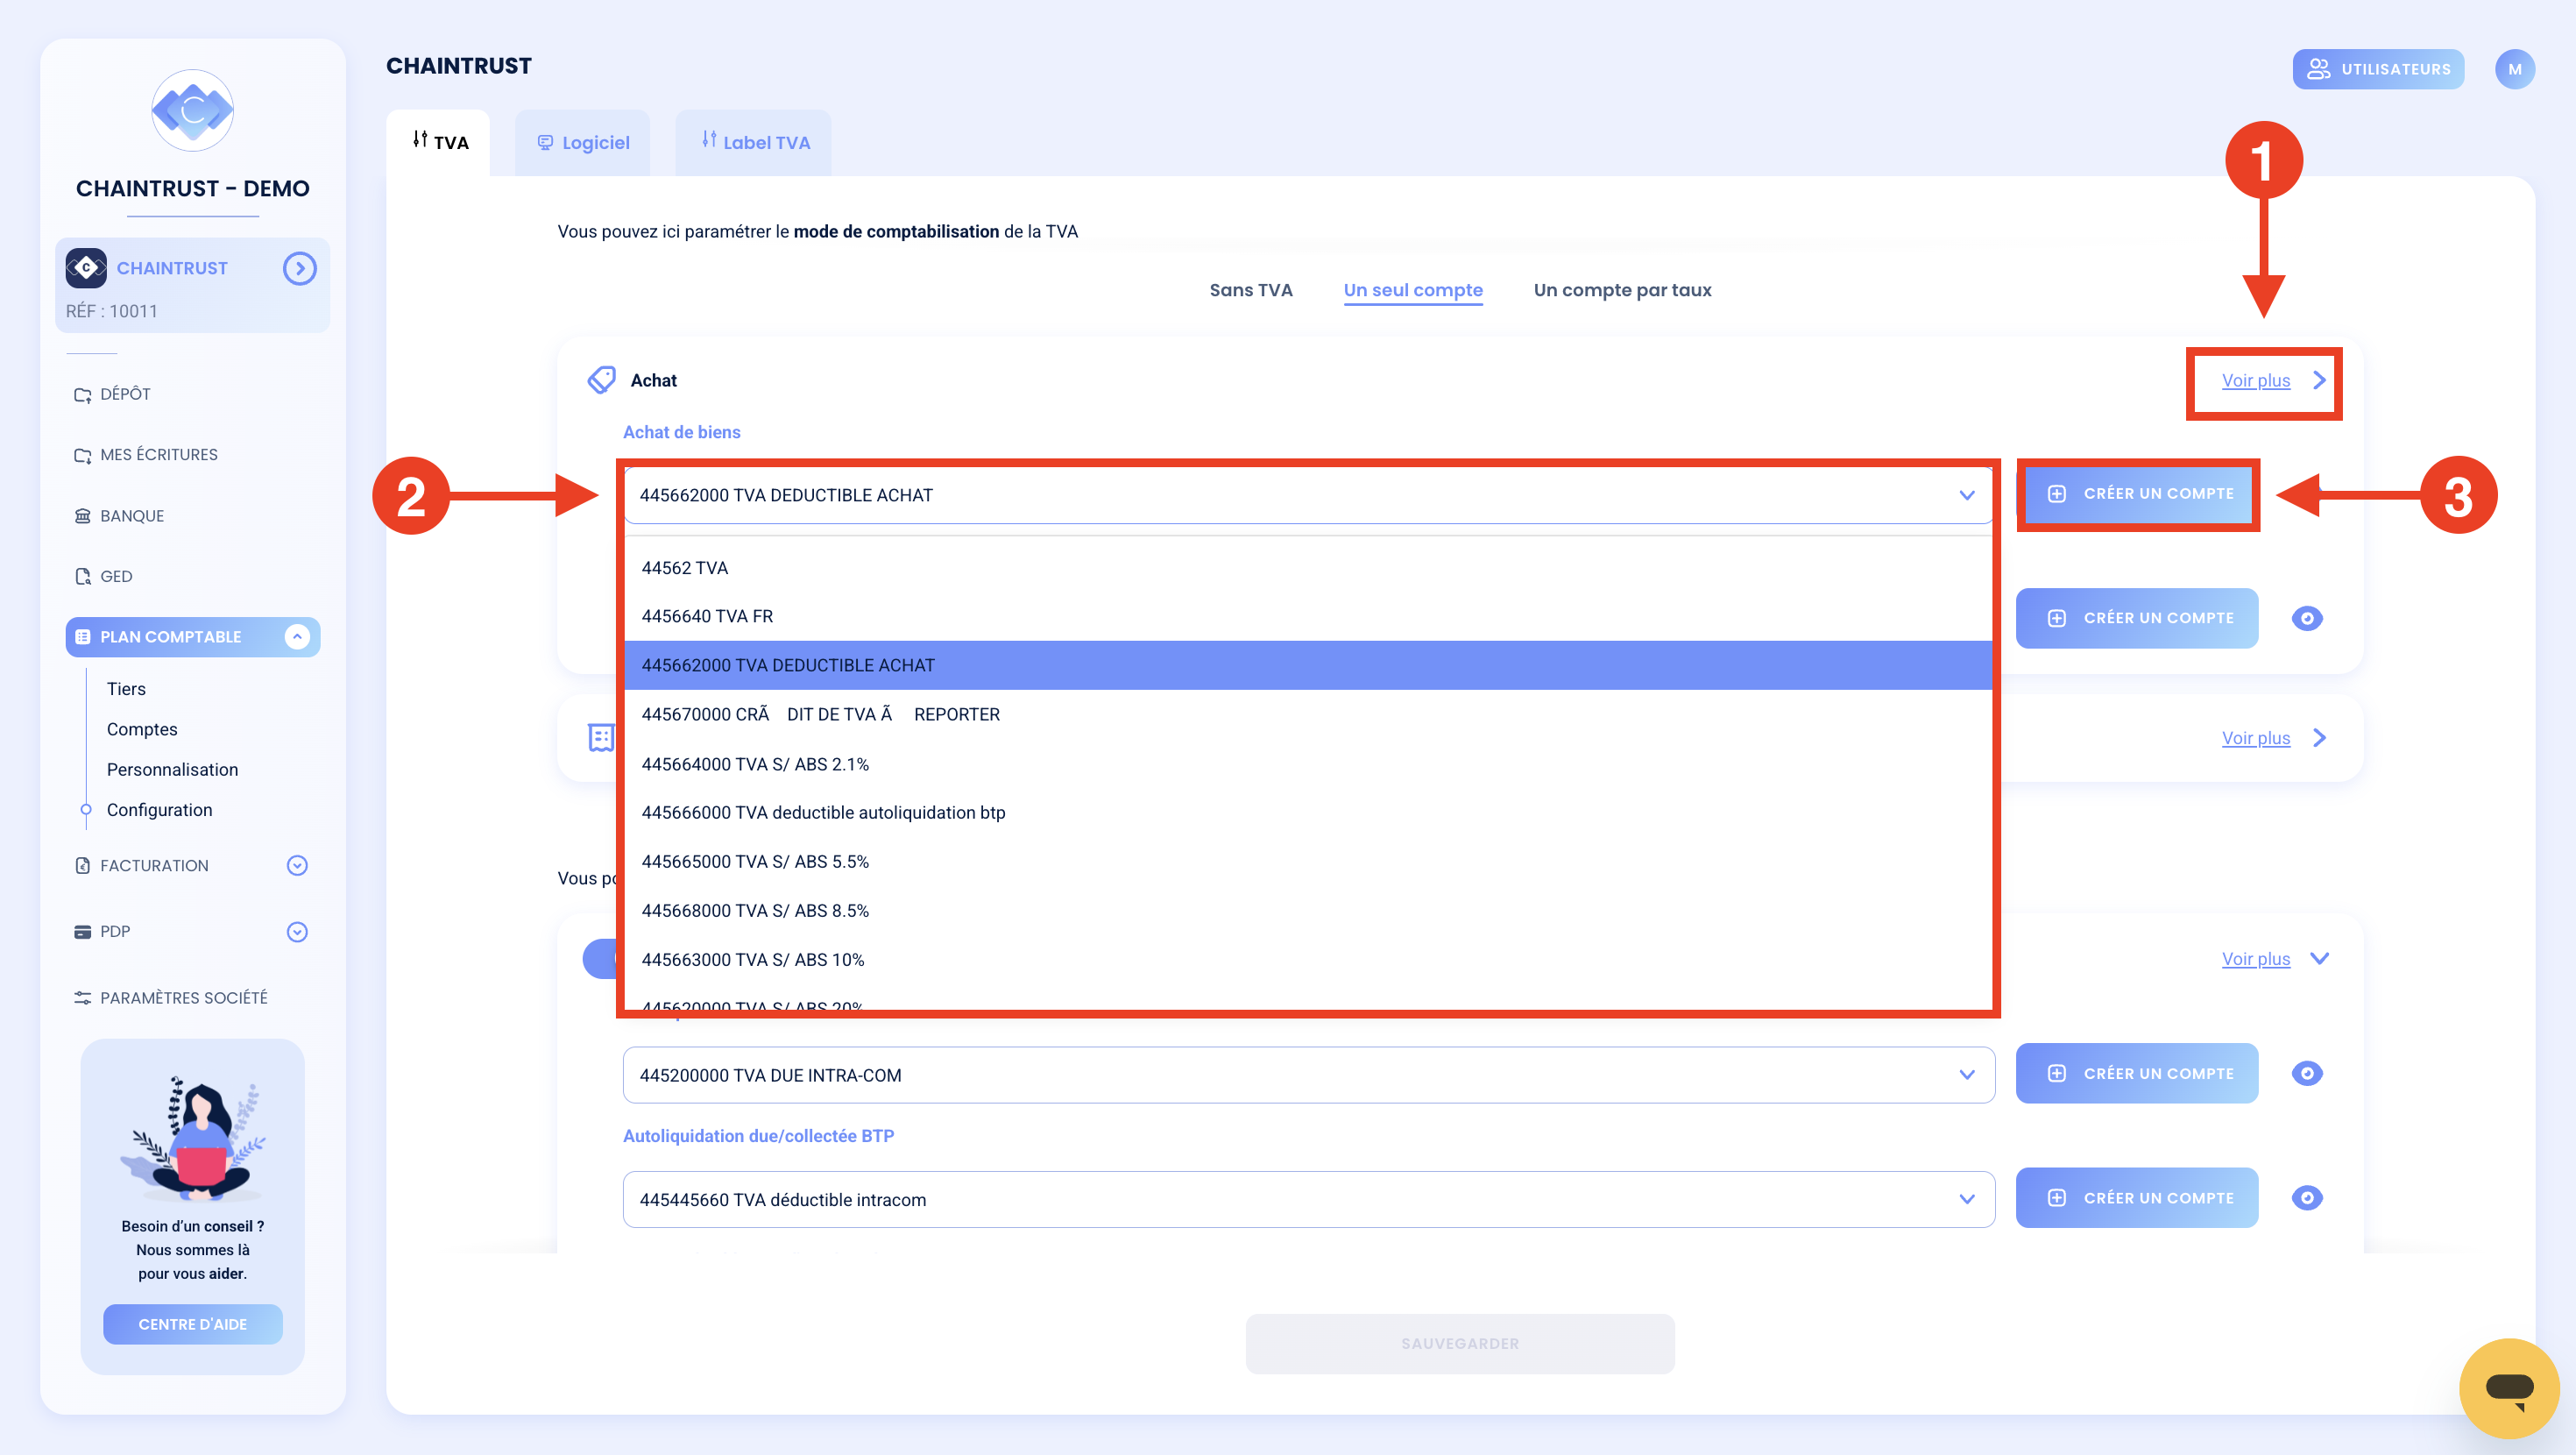
Task: Click the receipt icon of second section
Action: point(601,737)
